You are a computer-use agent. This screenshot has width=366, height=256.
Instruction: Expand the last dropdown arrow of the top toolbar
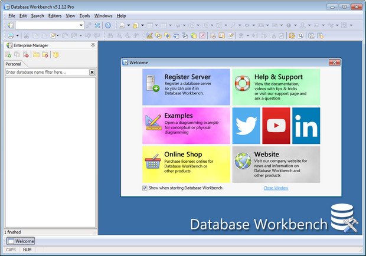click(351, 25)
